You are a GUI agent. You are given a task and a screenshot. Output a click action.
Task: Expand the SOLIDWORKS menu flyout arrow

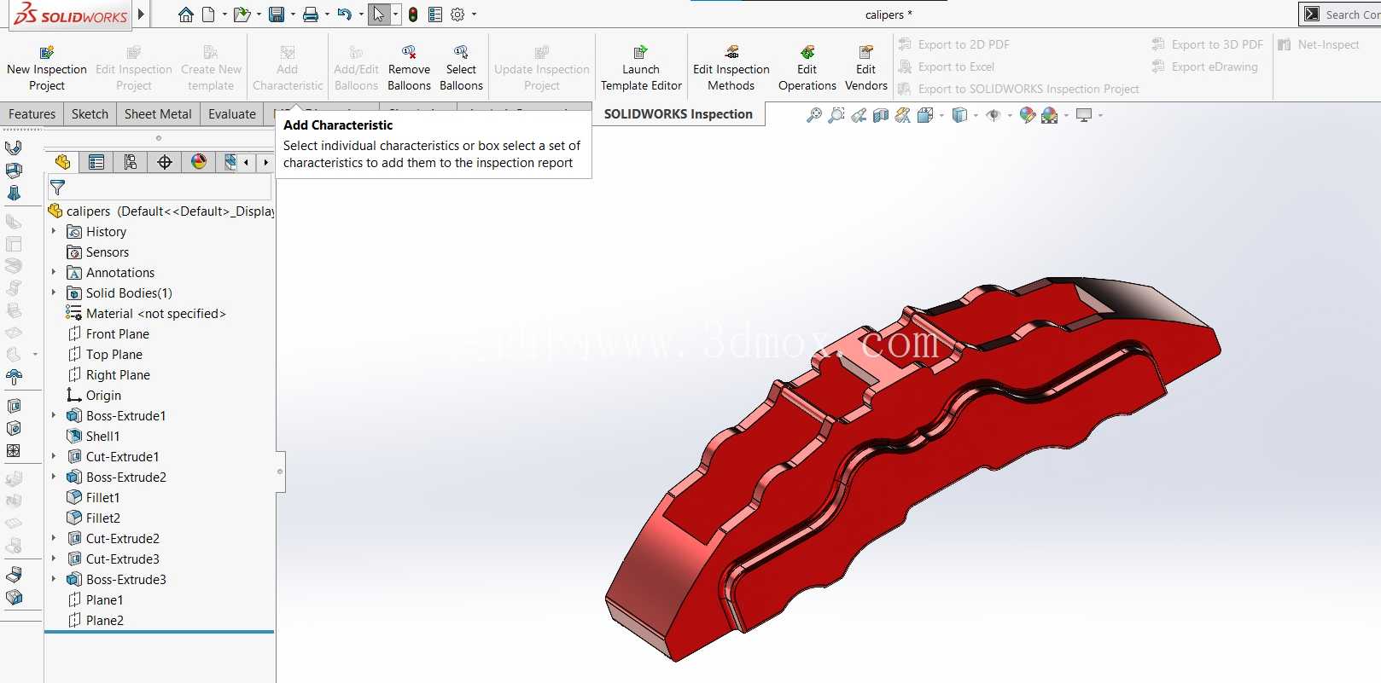pos(142,14)
